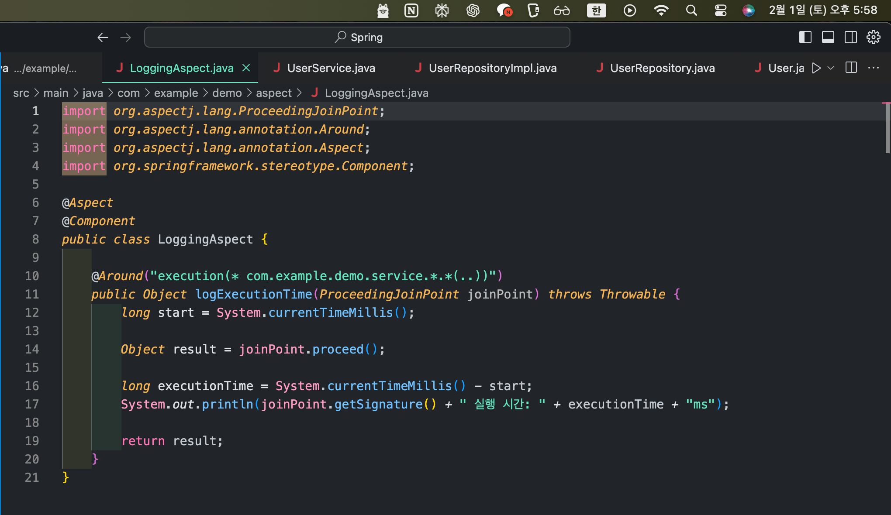Viewport: 891px width, 515px height.
Task: Open the editor's more actions ellipsis
Action: click(x=873, y=68)
